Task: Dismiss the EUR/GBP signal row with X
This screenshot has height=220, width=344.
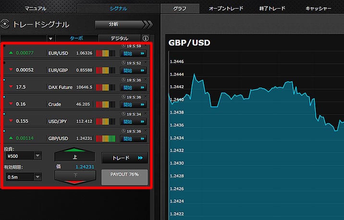Action: click(x=146, y=62)
